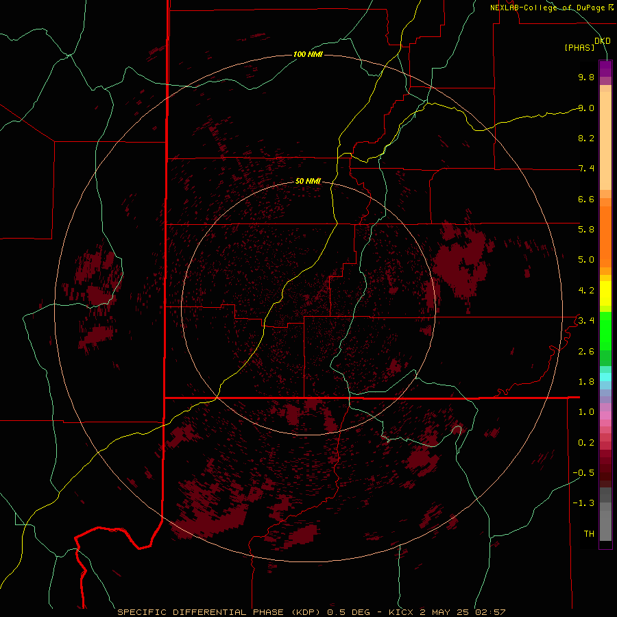Pick the yellow band beside 4.2

[605, 293]
